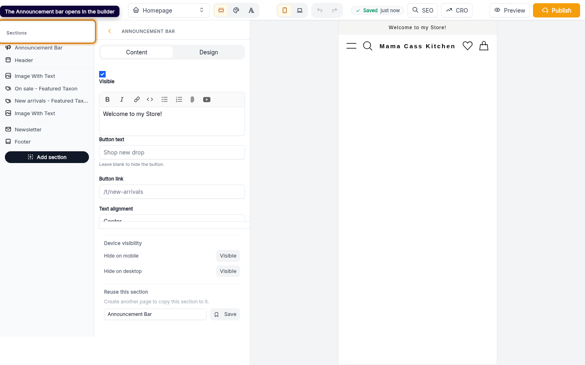Click the back arrow beside Announcement Bar title

click(109, 31)
